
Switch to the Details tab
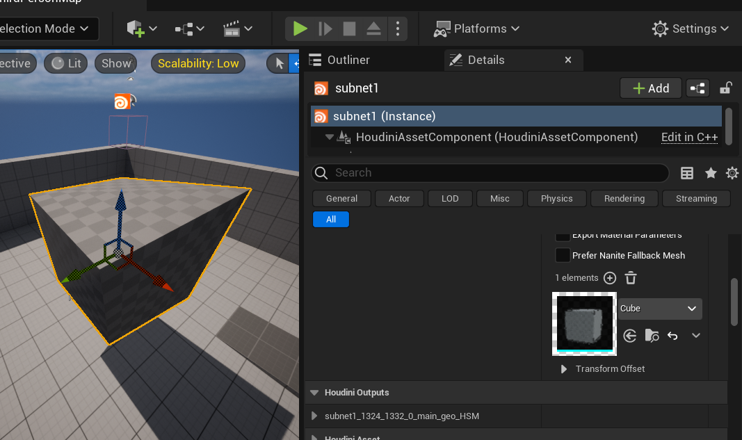coord(486,60)
